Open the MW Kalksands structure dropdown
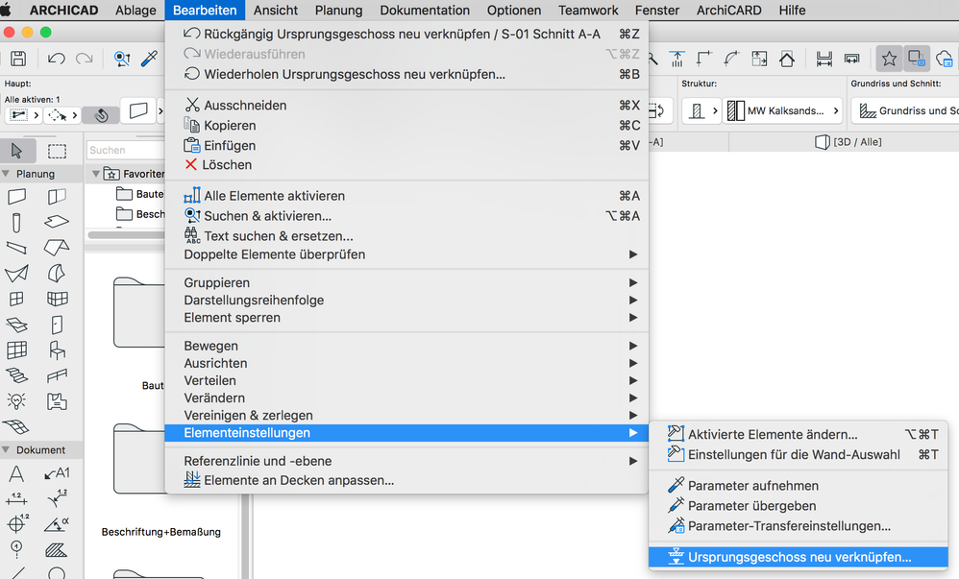 click(x=782, y=110)
